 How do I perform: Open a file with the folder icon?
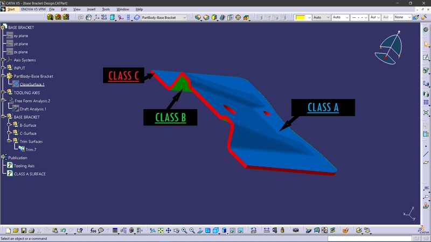pos(16,231)
